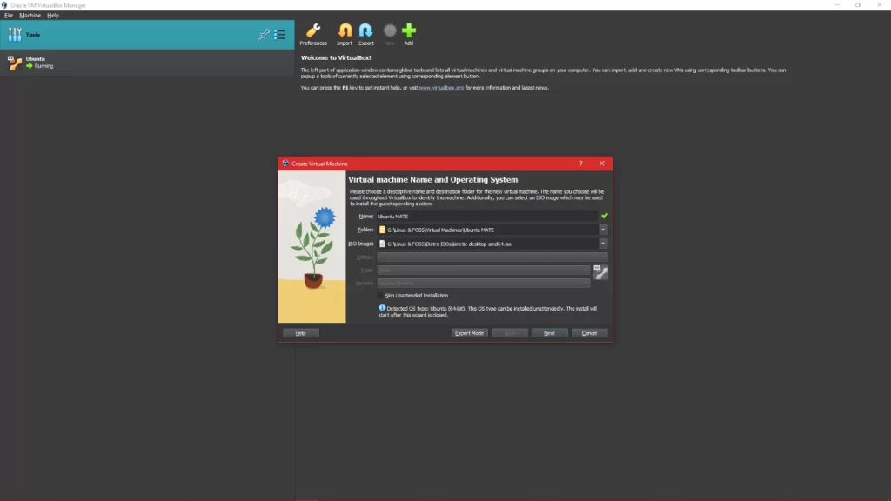Click the Export appliance toolbar icon
This screenshot has width=891, height=501.
(x=366, y=34)
